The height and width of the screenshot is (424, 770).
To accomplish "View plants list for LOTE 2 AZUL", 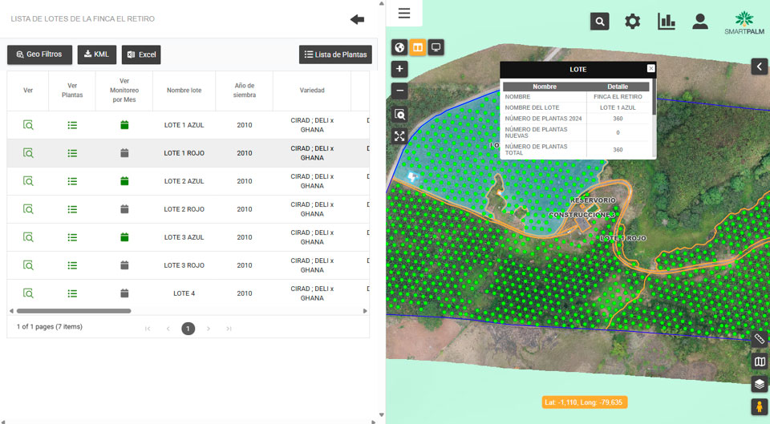I will pyautogui.click(x=72, y=181).
